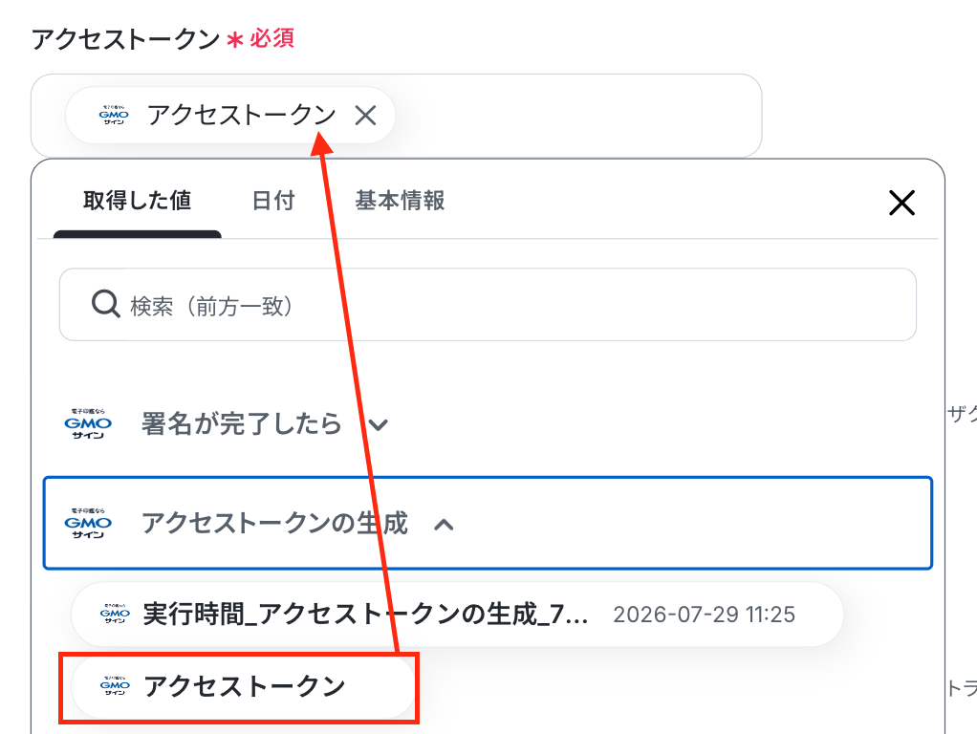977x734 pixels.
Task: Click the 検索（前方一致）search field
Action: click(x=488, y=305)
